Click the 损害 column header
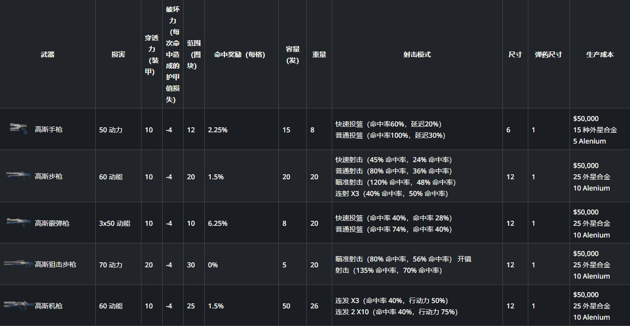 pos(118,55)
